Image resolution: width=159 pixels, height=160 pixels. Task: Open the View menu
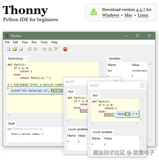[25, 42]
